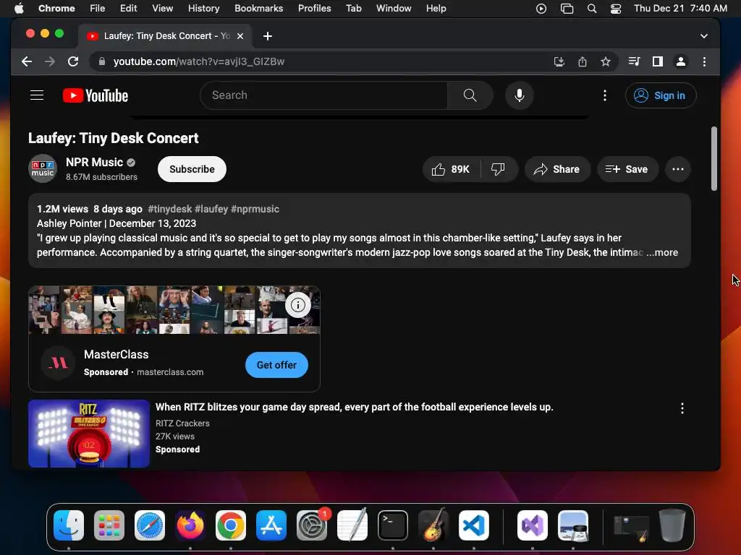Start voice search with the microphone
The height and width of the screenshot is (555, 741).
click(x=520, y=95)
